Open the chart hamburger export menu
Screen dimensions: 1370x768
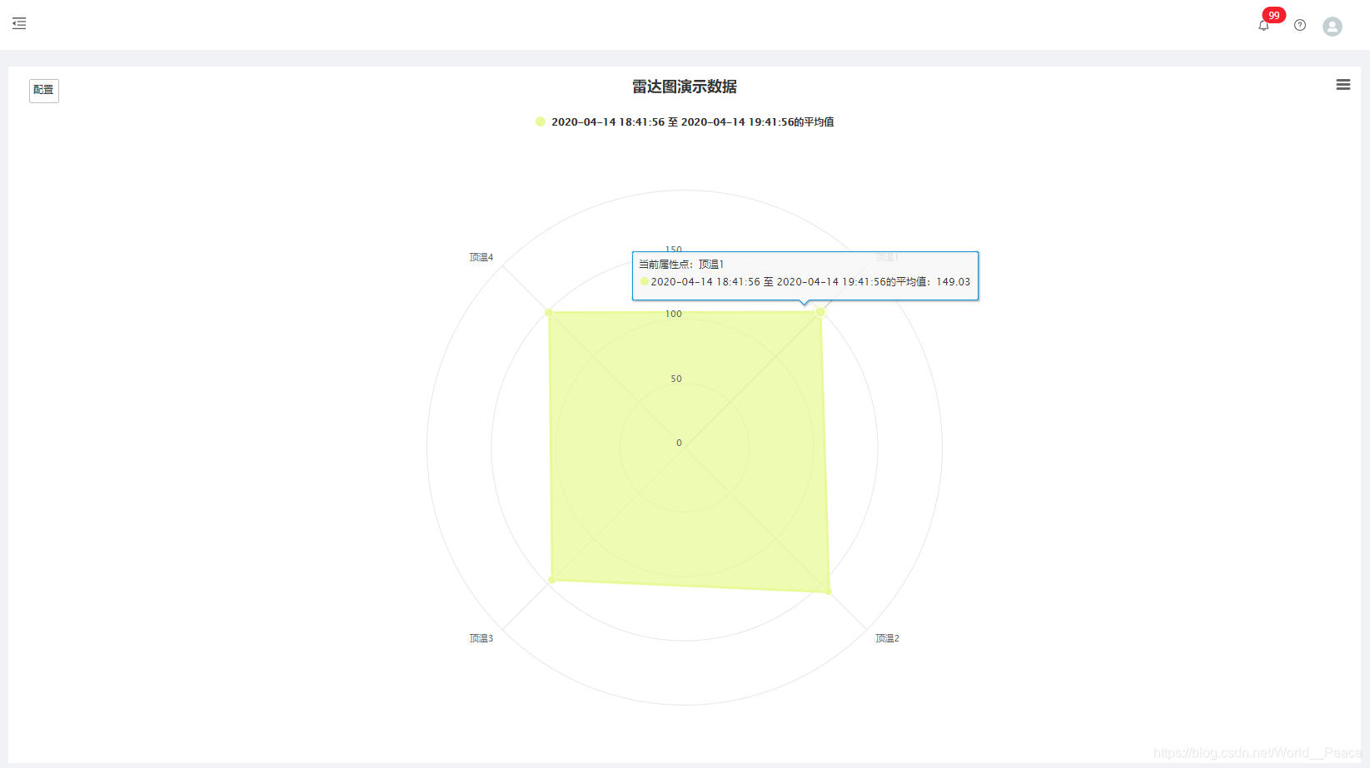[1343, 85]
